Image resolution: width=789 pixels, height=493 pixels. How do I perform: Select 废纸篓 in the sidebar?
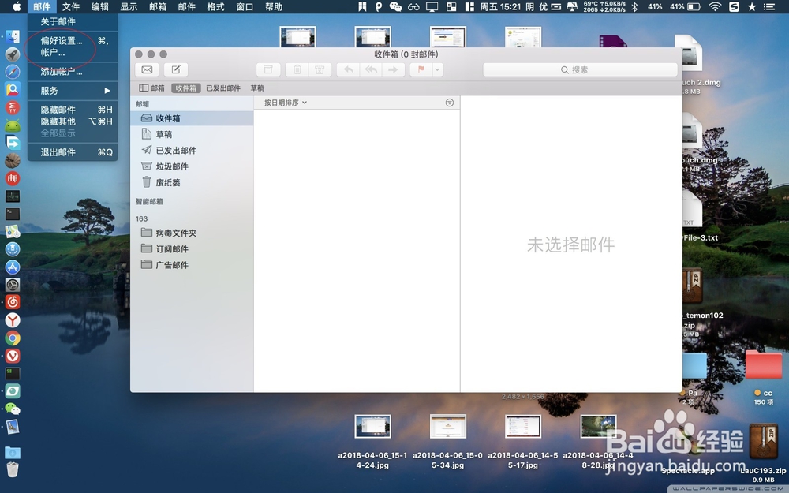coord(192,183)
